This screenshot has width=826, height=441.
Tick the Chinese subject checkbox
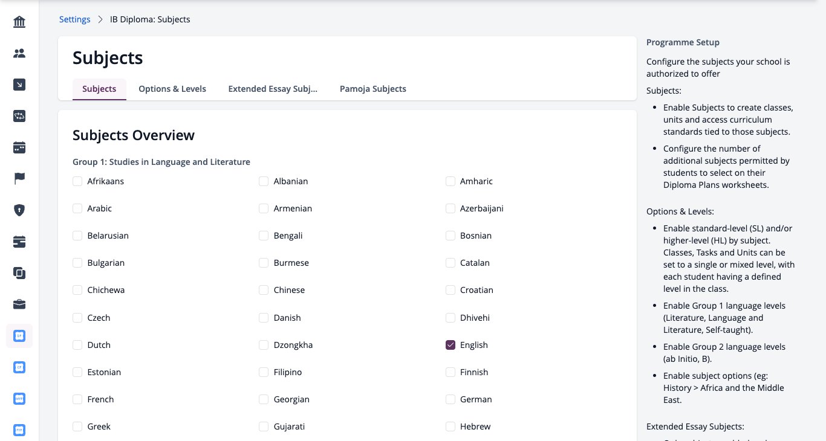click(264, 290)
